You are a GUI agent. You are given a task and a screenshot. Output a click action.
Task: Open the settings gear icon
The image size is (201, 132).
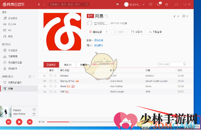click(x=166, y=4)
